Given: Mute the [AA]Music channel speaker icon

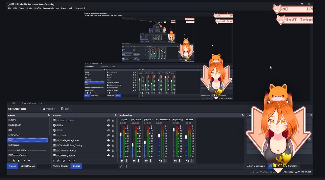Looking at the screenshot, I should coord(146,161).
